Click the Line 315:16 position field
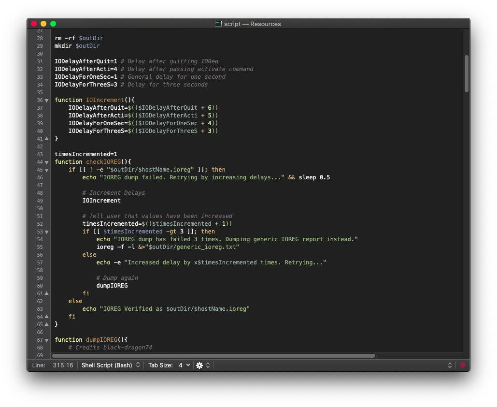 [x=63, y=365]
